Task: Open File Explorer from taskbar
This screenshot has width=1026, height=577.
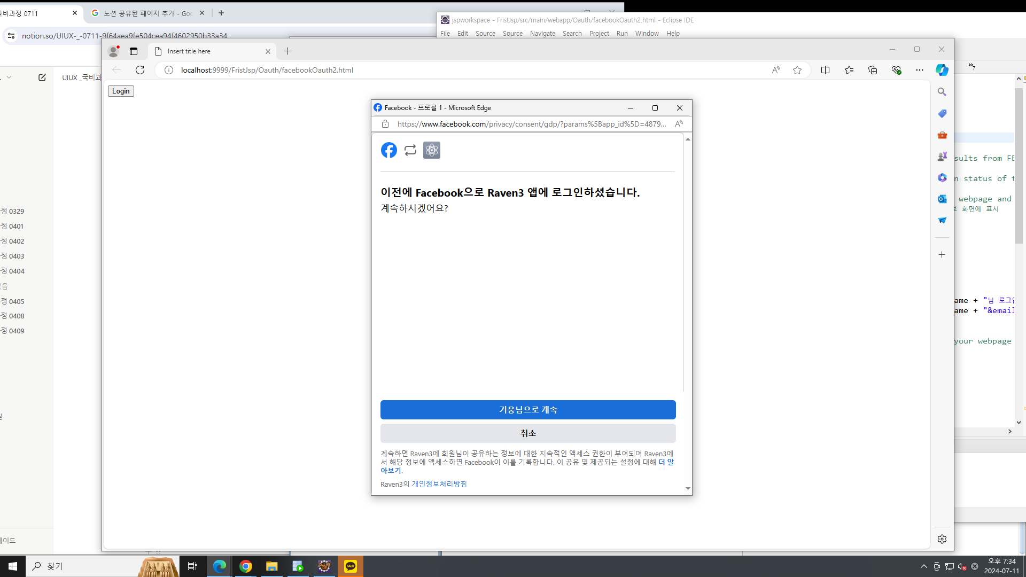Action: click(x=272, y=566)
